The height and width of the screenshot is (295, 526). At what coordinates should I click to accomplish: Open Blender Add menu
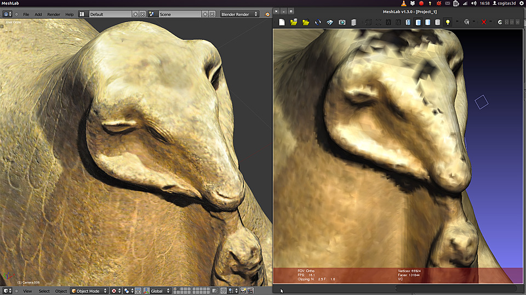[38, 14]
